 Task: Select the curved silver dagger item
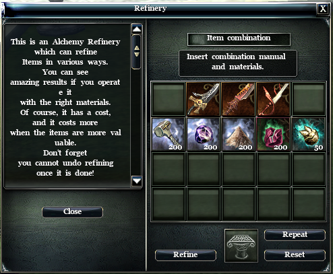click(204, 99)
